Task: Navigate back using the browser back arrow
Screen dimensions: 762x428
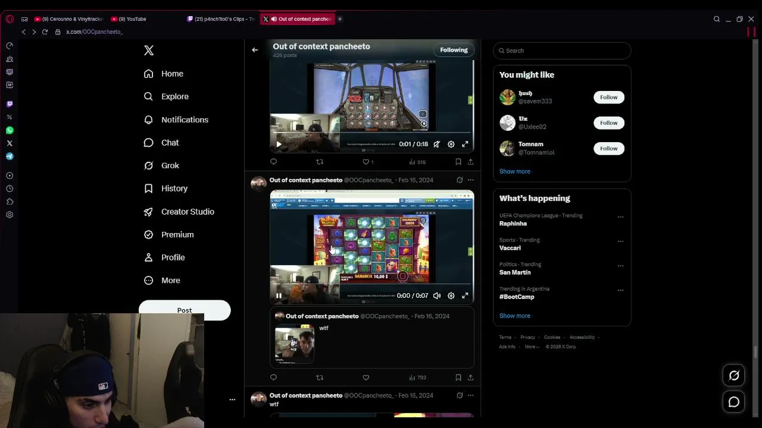Action: [x=24, y=32]
